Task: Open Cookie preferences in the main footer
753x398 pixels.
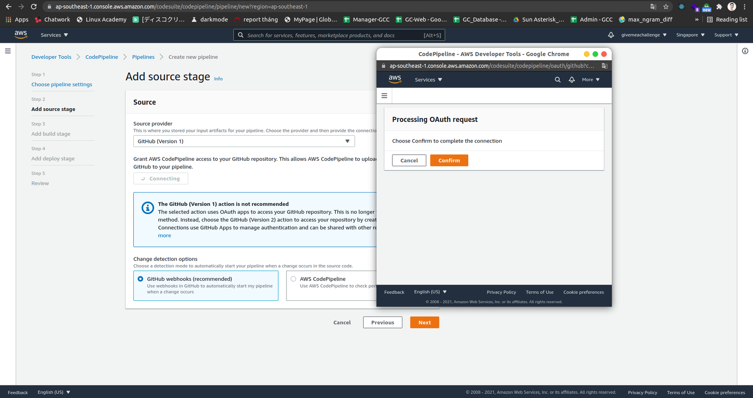Action: click(x=725, y=393)
